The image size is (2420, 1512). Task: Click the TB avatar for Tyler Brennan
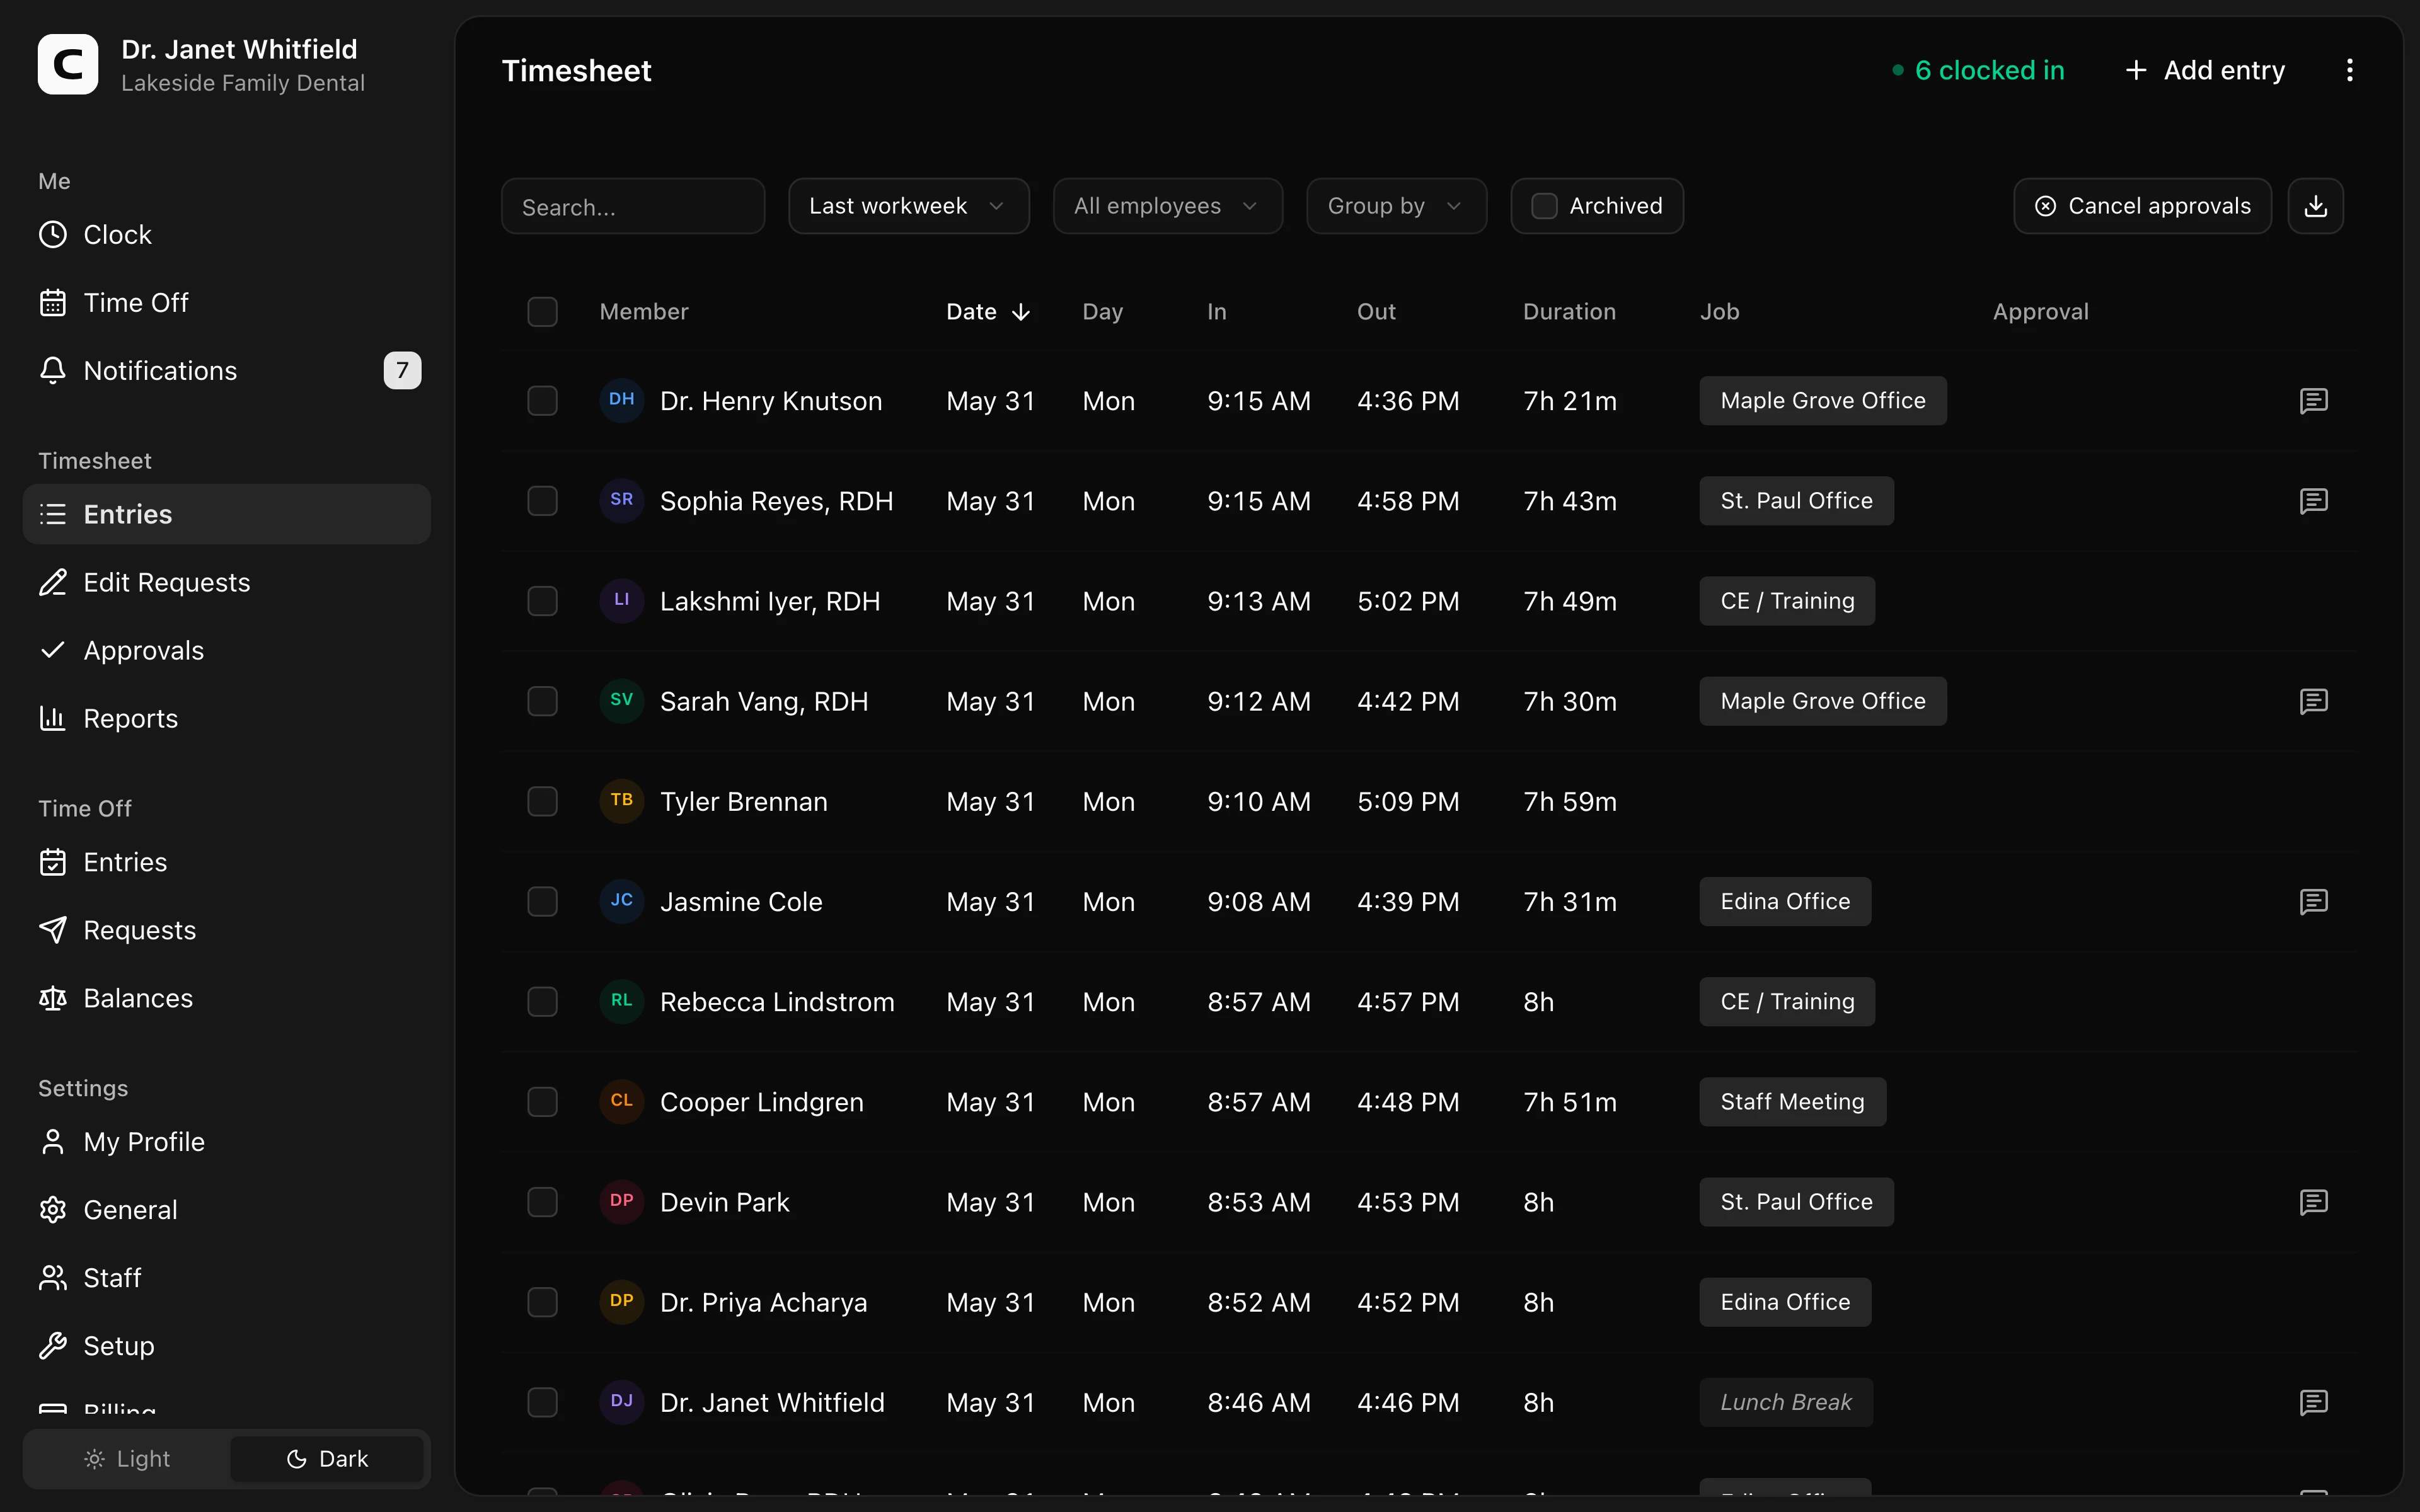click(x=621, y=800)
